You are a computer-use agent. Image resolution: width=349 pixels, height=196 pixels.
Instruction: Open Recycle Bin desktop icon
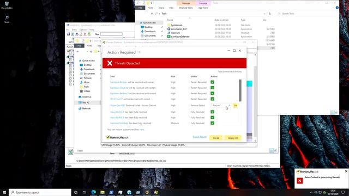(x=7, y=5)
